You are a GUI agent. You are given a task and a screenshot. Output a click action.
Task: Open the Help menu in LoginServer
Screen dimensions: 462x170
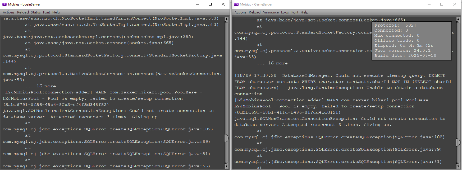click(x=56, y=12)
